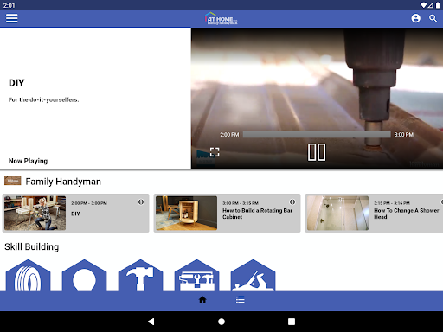Open the hamburger navigation menu
Image resolution: width=443 pixels, height=332 pixels.
click(x=12, y=18)
